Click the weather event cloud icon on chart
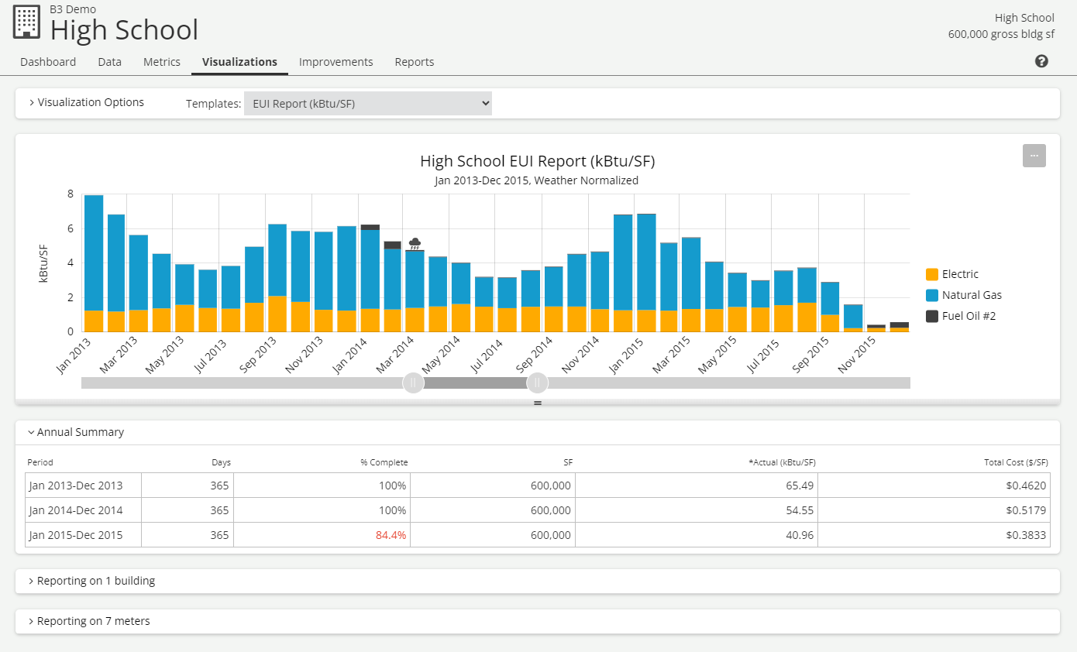The image size is (1077, 652). click(415, 243)
